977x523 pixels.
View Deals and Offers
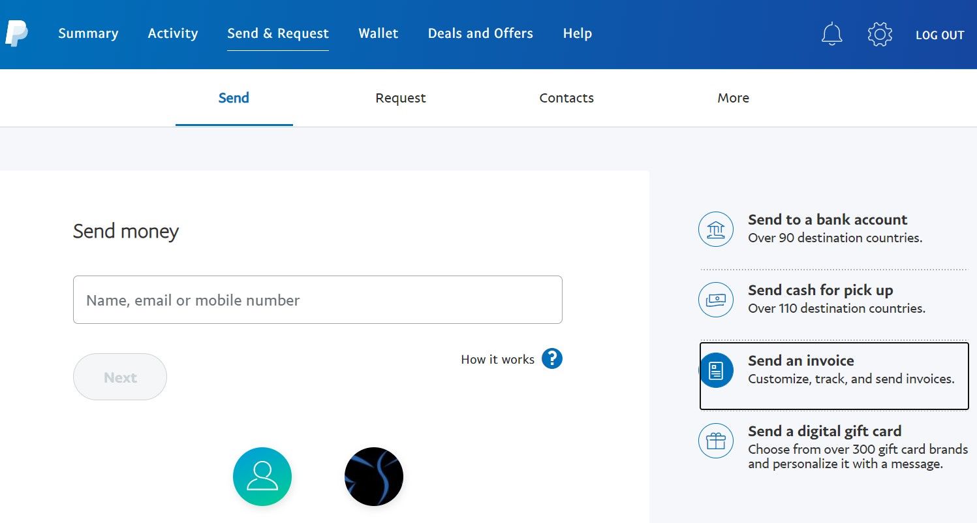tap(480, 33)
